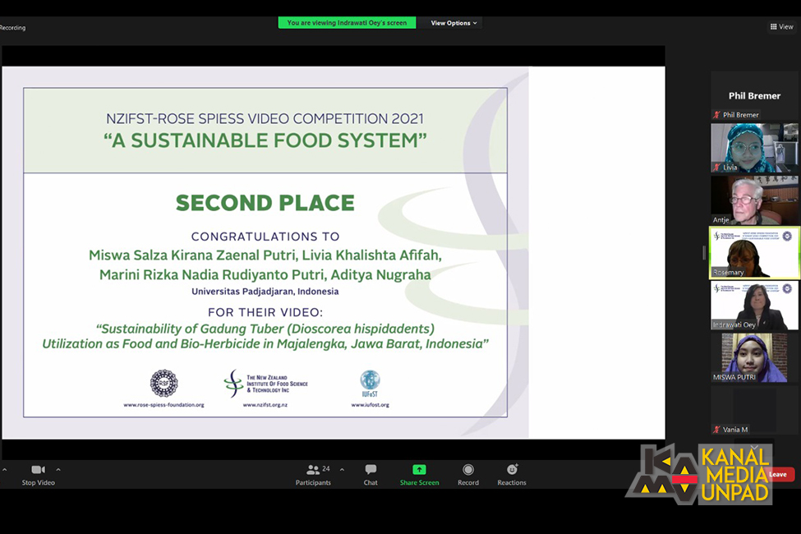Click the Stop Video camera icon

(38, 470)
